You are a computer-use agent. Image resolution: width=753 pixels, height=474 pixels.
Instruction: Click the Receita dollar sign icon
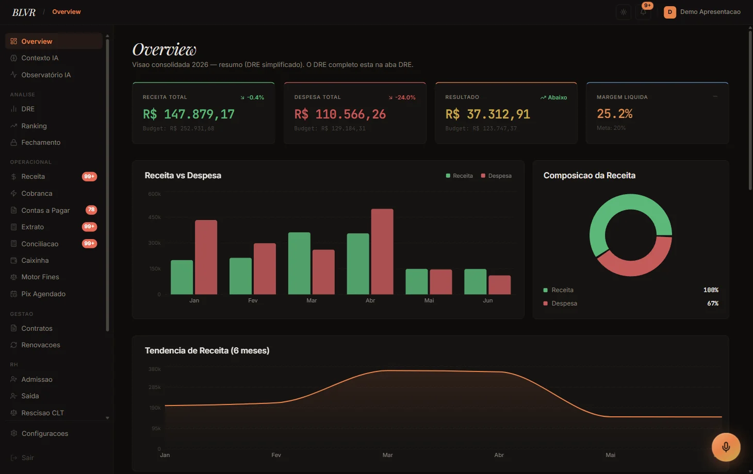pos(14,177)
